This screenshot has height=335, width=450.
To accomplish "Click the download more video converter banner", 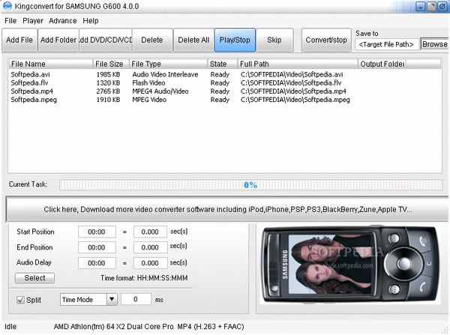I will click(x=227, y=209).
